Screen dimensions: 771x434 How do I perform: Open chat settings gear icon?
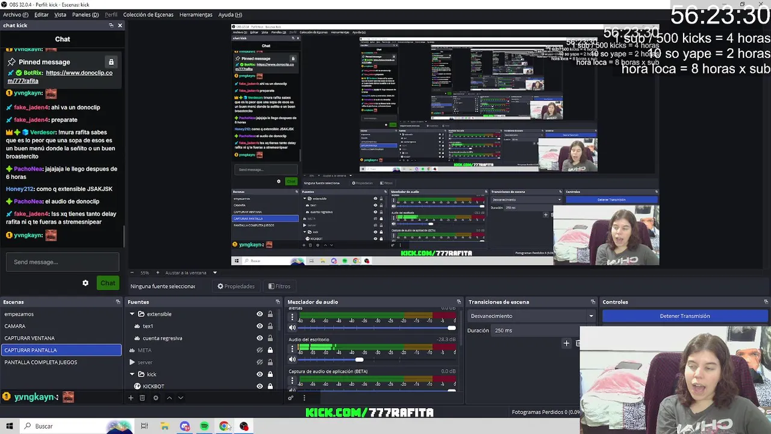click(86, 283)
